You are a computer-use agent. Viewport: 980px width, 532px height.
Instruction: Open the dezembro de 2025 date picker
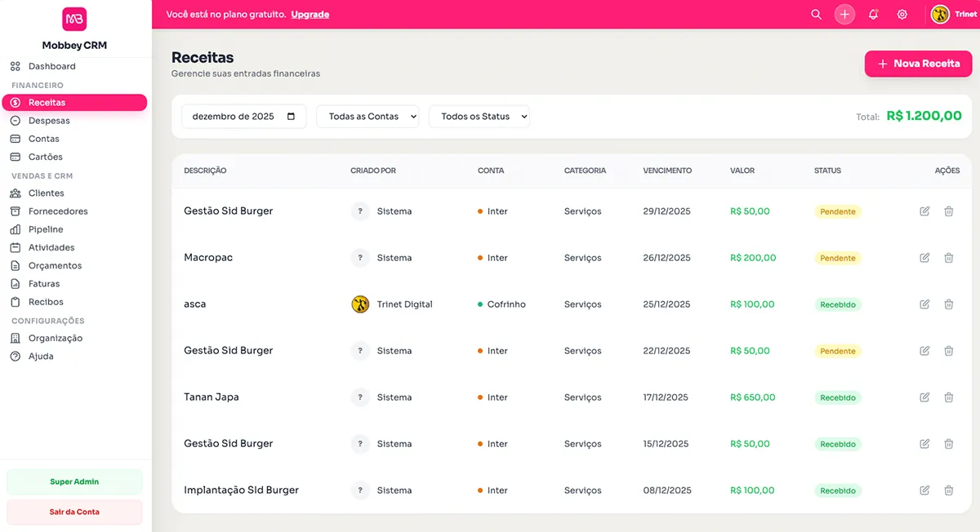pyautogui.click(x=243, y=116)
